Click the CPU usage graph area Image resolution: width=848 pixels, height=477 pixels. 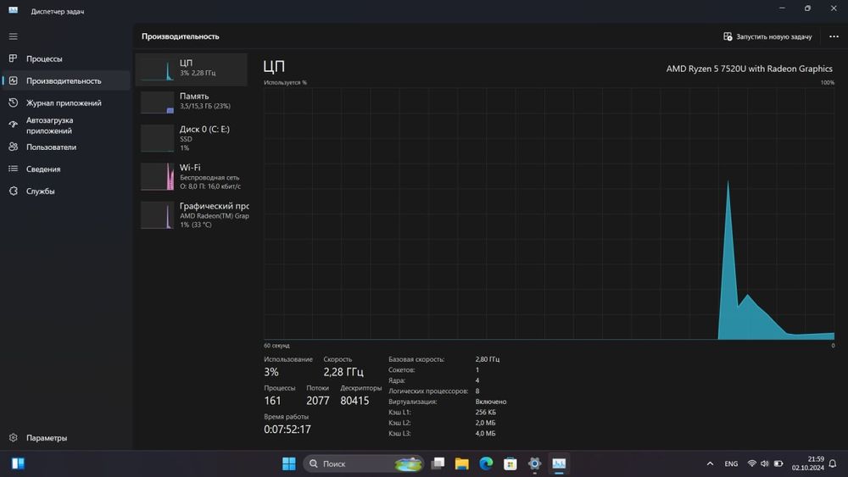549,214
